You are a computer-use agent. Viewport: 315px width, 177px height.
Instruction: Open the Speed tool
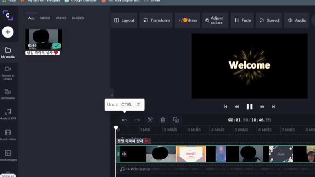tap(269, 20)
